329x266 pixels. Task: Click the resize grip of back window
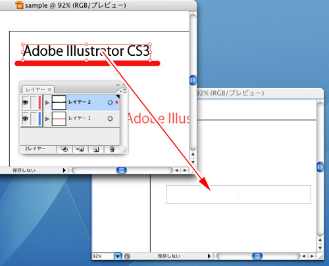[320, 256]
